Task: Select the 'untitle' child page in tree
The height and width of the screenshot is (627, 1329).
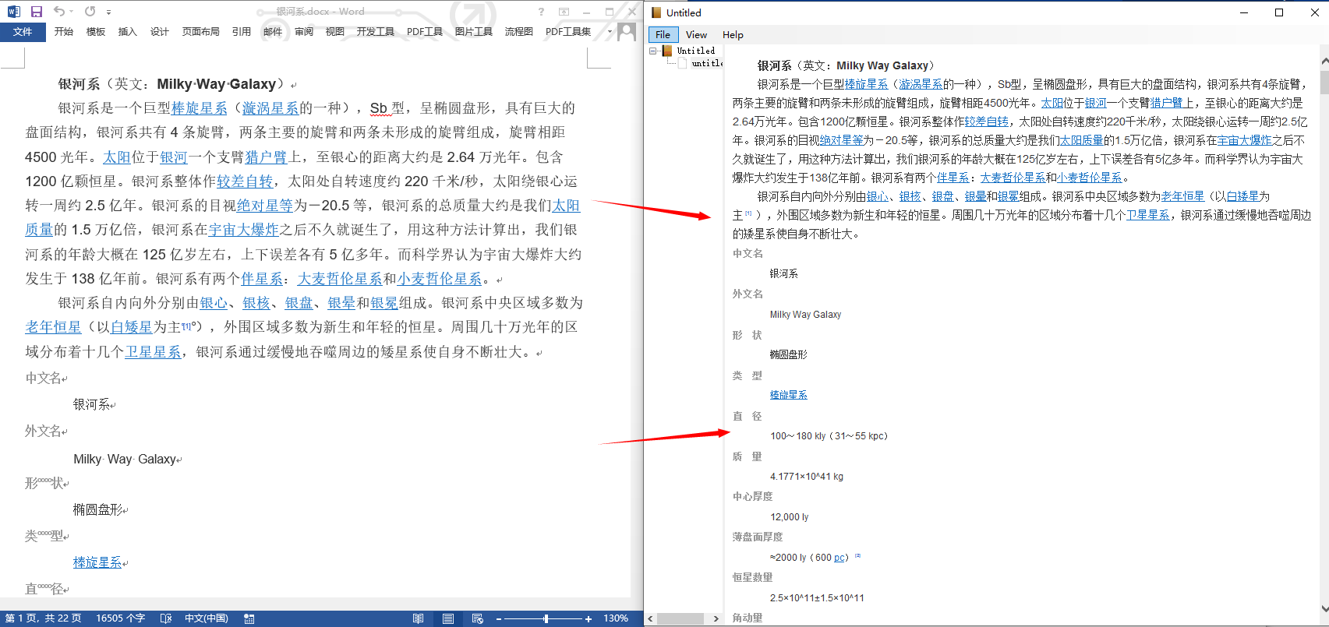Action: point(706,63)
